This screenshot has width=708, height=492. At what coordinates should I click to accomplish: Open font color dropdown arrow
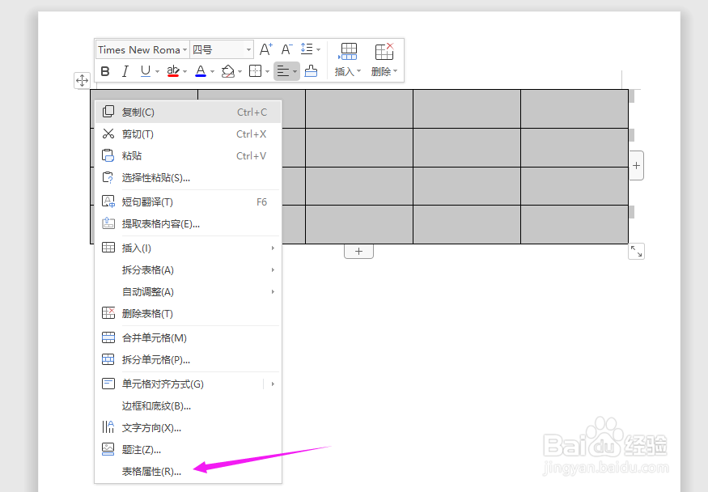pos(212,71)
